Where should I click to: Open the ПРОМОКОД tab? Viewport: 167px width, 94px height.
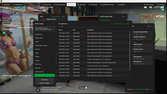click(x=18, y=5)
